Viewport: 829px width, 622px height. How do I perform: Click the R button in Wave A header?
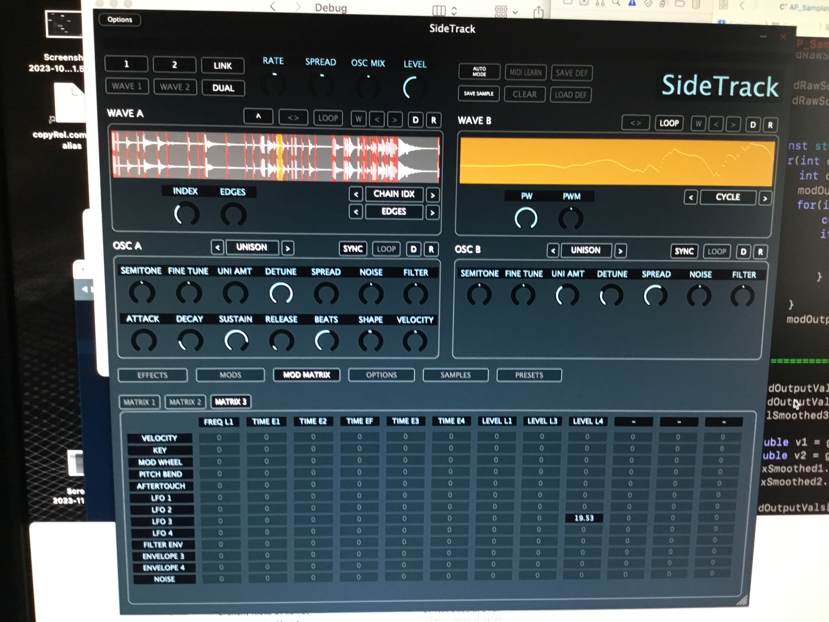pyautogui.click(x=434, y=120)
